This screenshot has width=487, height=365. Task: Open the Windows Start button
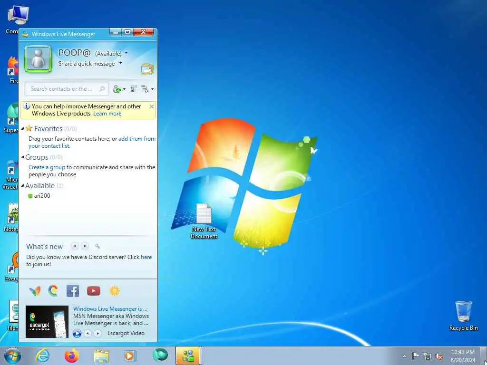coord(13,355)
